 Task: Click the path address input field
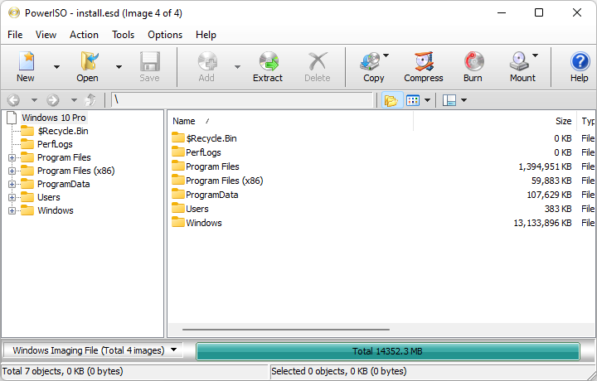click(x=242, y=100)
